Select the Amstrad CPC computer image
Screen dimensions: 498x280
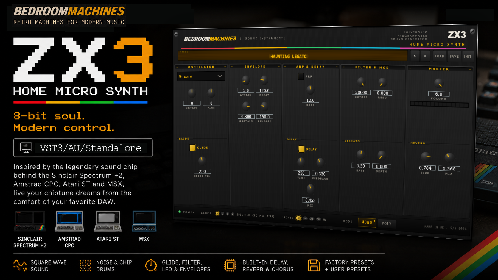click(69, 221)
